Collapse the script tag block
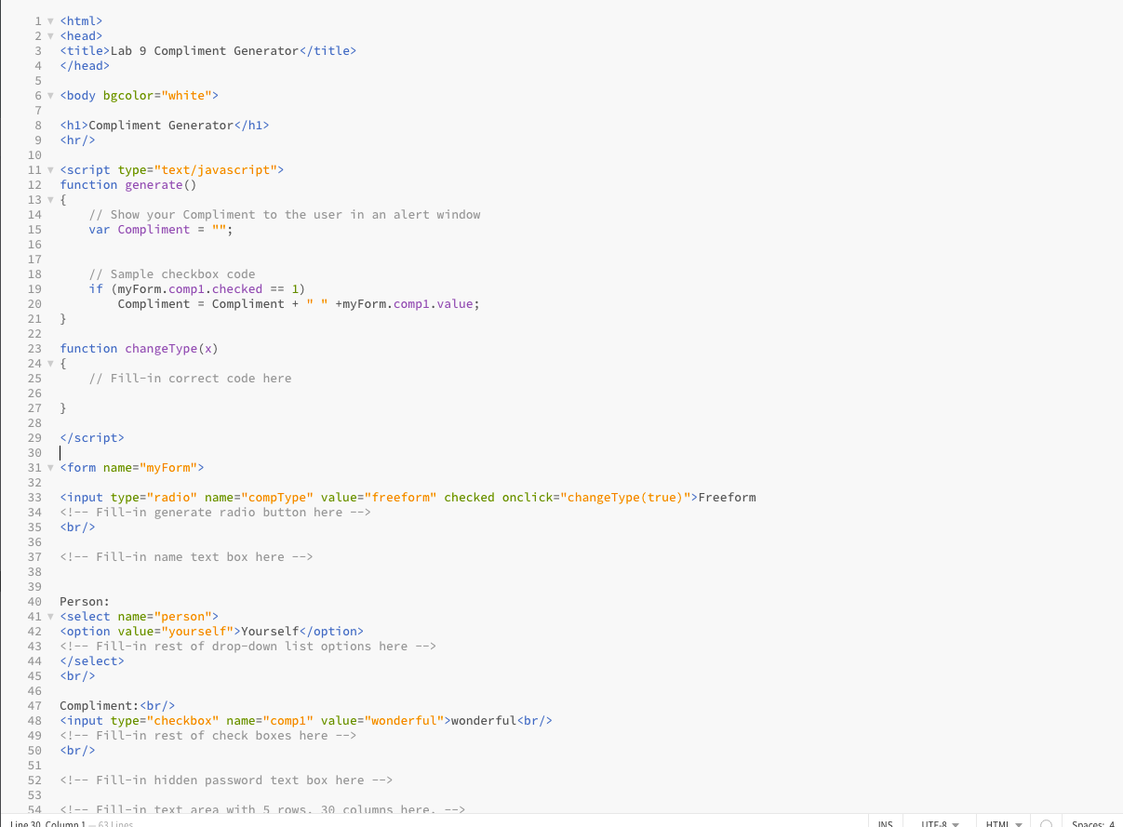Screen dimensions: 1123x827 click(x=50, y=169)
